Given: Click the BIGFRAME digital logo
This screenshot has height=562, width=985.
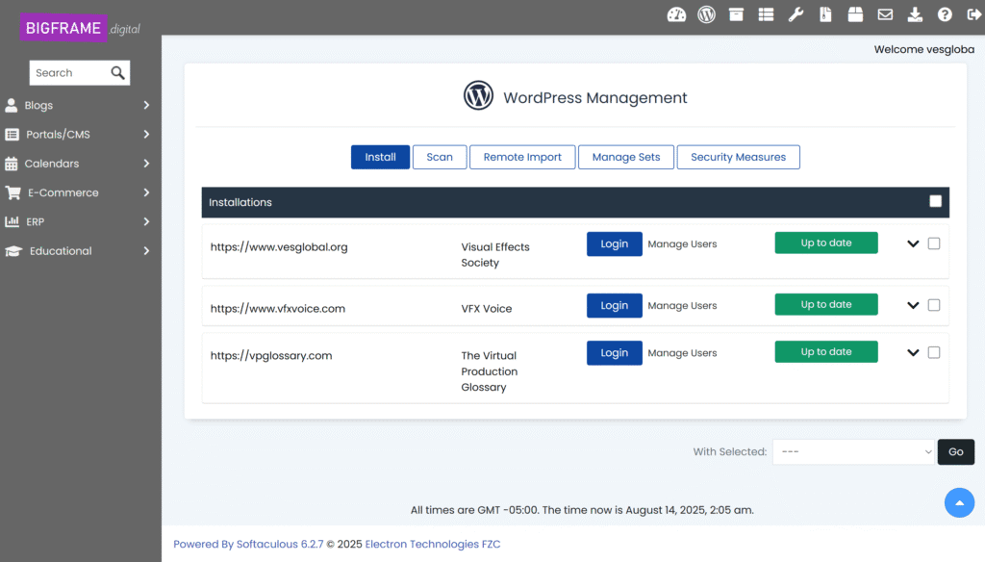Looking at the screenshot, I should coord(80,28).
